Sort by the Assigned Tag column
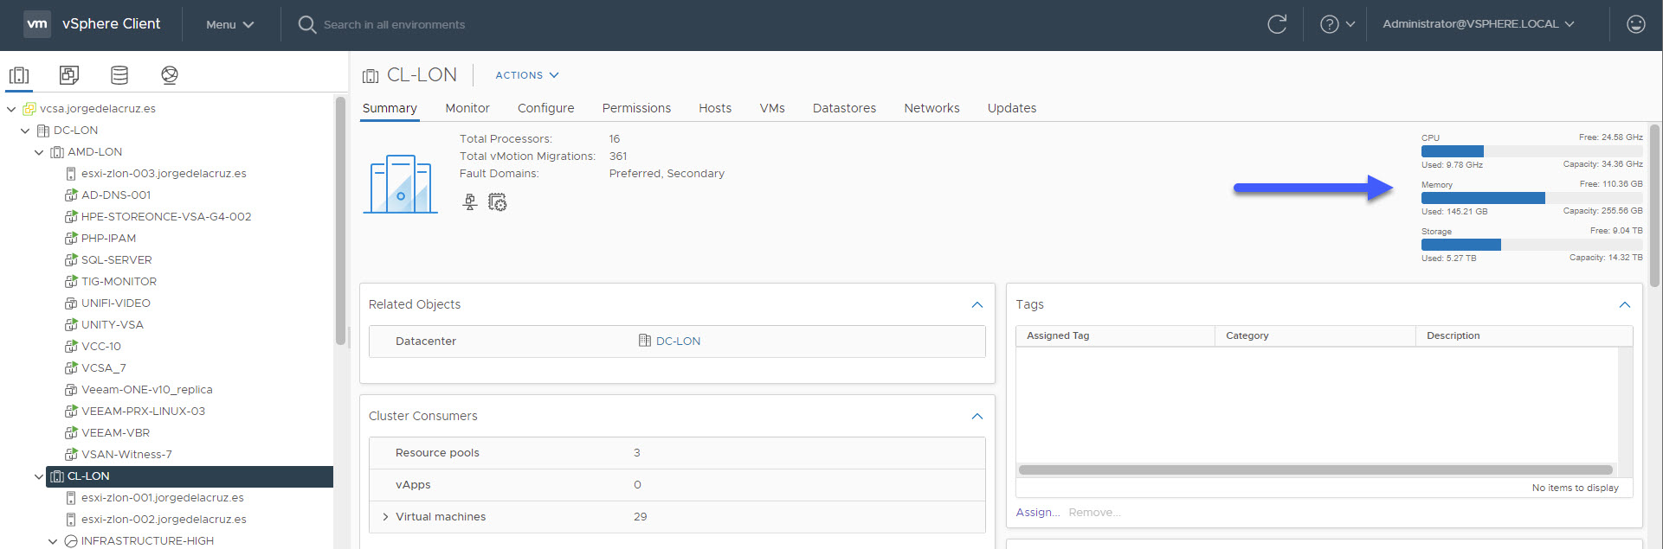Viewport: 1663px width, 549px height. [x=1115, y=335]
